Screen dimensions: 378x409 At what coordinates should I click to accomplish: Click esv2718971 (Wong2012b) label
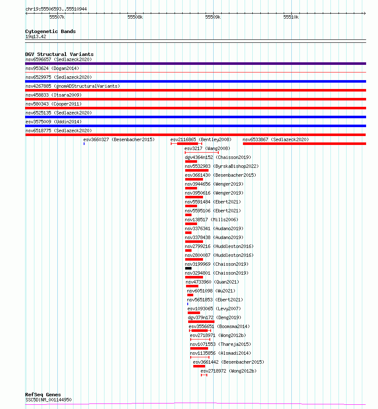[x=218, y=335]
